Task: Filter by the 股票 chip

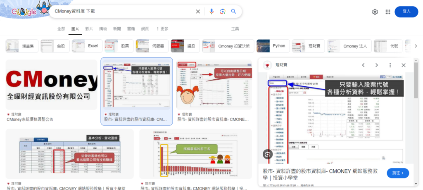Action: pos(119,46)
